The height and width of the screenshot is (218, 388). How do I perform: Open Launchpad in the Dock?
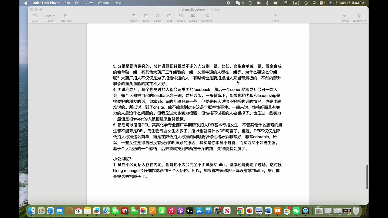coord(41,211)
